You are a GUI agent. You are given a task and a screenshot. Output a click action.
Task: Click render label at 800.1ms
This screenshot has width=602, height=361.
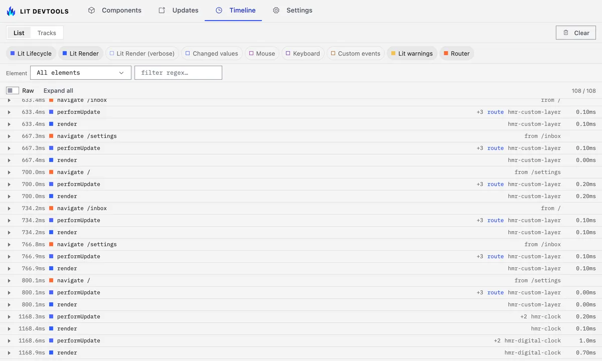(67, 304)
